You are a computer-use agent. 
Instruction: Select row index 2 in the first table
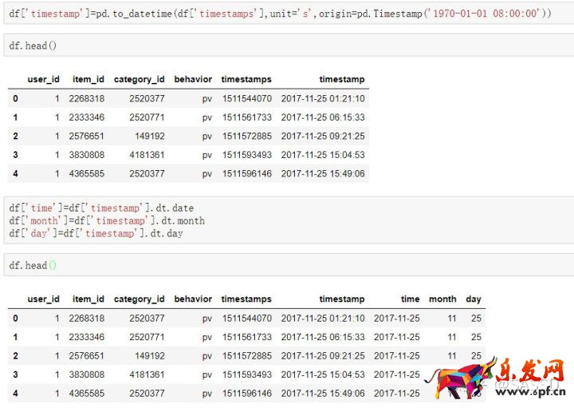(15, 136)
